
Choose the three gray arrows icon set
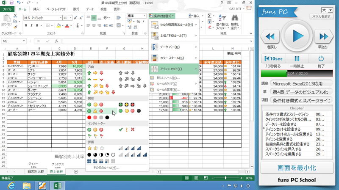(x=127, y=73)
